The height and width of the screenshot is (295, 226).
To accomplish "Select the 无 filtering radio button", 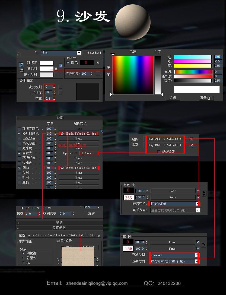I will point(24,262).
